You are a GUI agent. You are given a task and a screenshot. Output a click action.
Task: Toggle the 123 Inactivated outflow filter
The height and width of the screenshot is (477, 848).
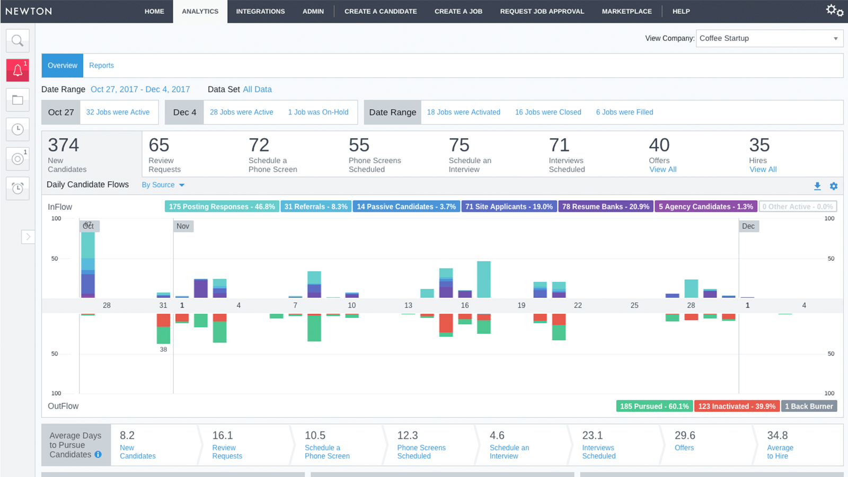[x=737, y=406]
